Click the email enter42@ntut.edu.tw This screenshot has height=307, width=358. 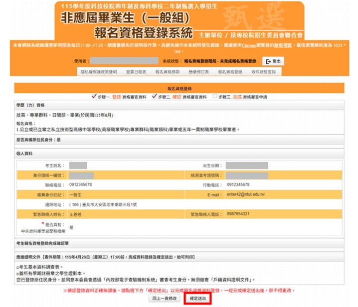point(246,195)
